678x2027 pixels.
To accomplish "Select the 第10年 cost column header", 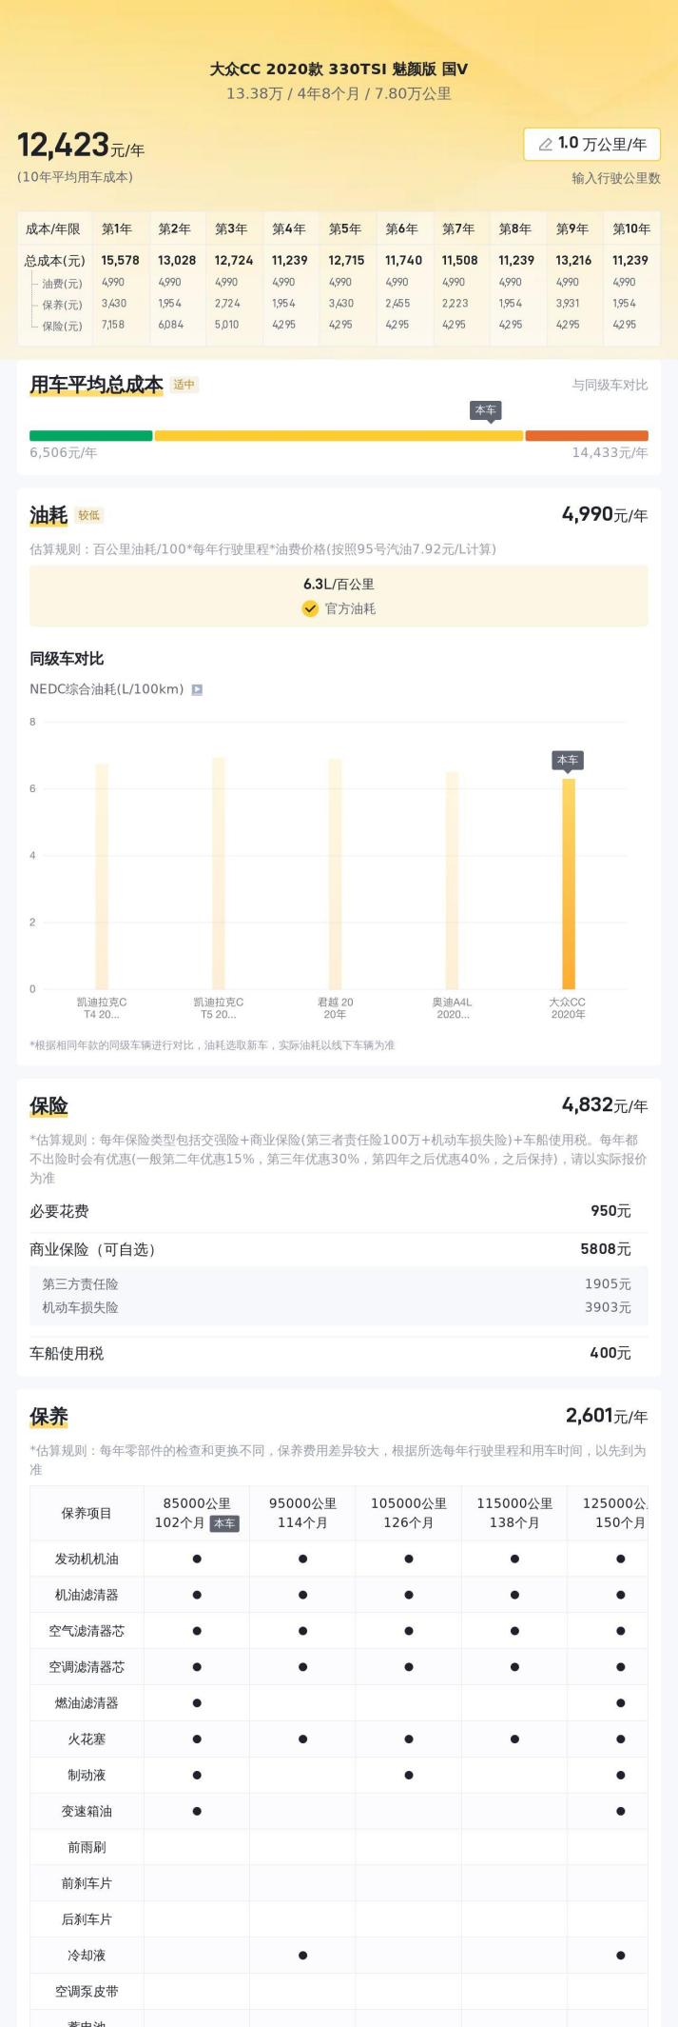I will (x=630, y=229).
